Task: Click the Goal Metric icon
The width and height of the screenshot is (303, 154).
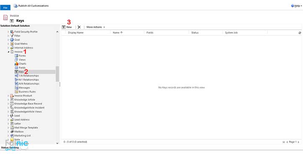Action: [12, 44]
